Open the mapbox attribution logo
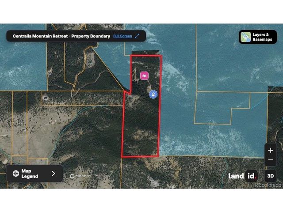 [x=80, y=176]
